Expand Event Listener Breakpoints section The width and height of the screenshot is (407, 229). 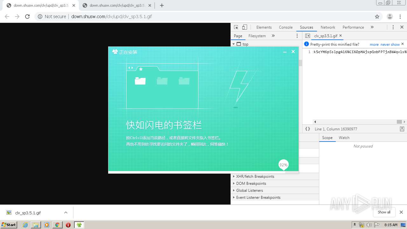275,198
